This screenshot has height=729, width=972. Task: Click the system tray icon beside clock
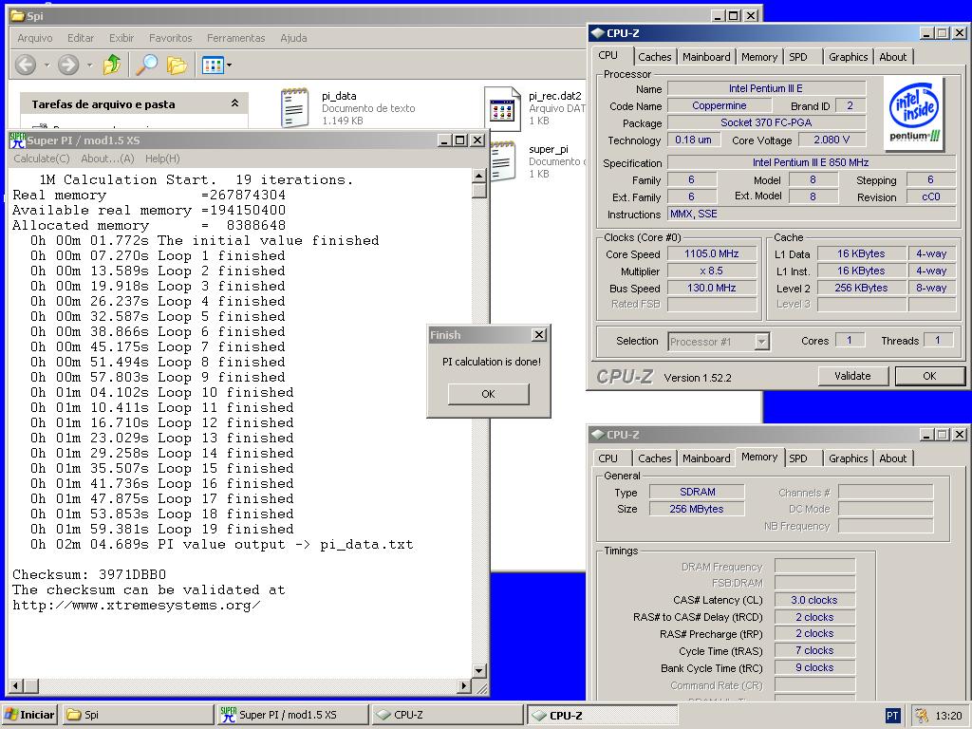[922, 716]
